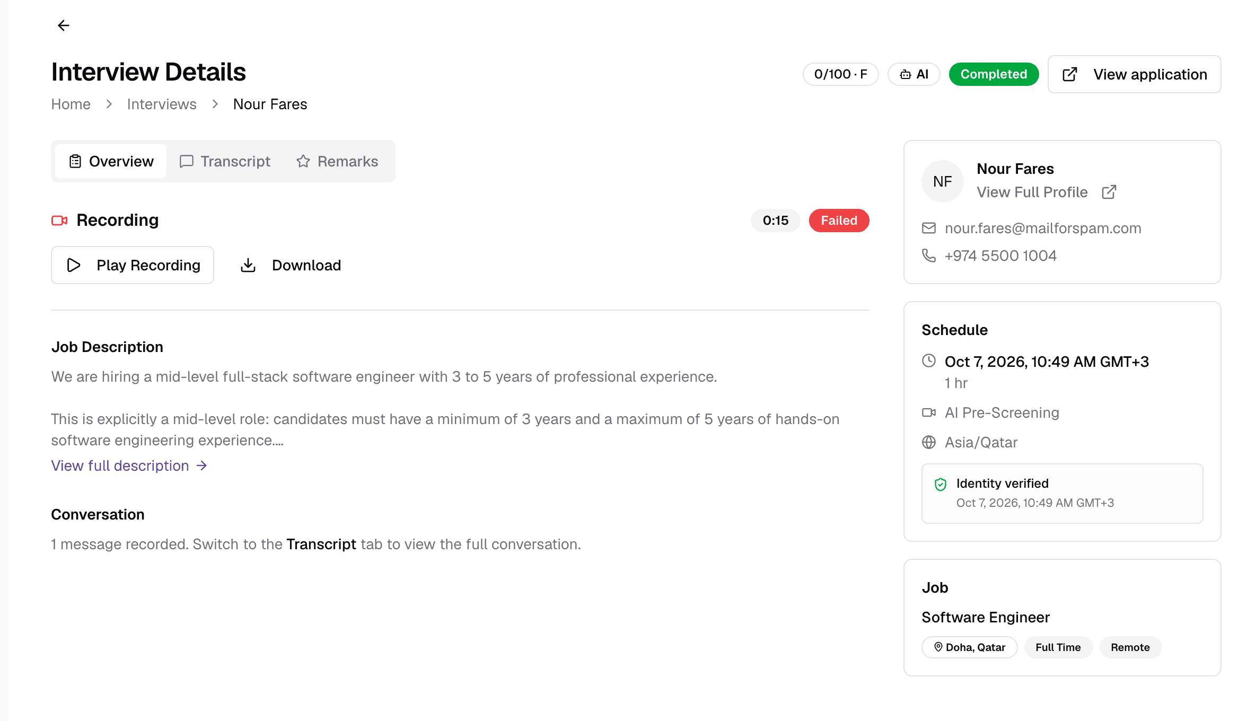The image size is (1247, 721).
Task: Click phone number +974 5500 1004
Action: coord(1000,256)
